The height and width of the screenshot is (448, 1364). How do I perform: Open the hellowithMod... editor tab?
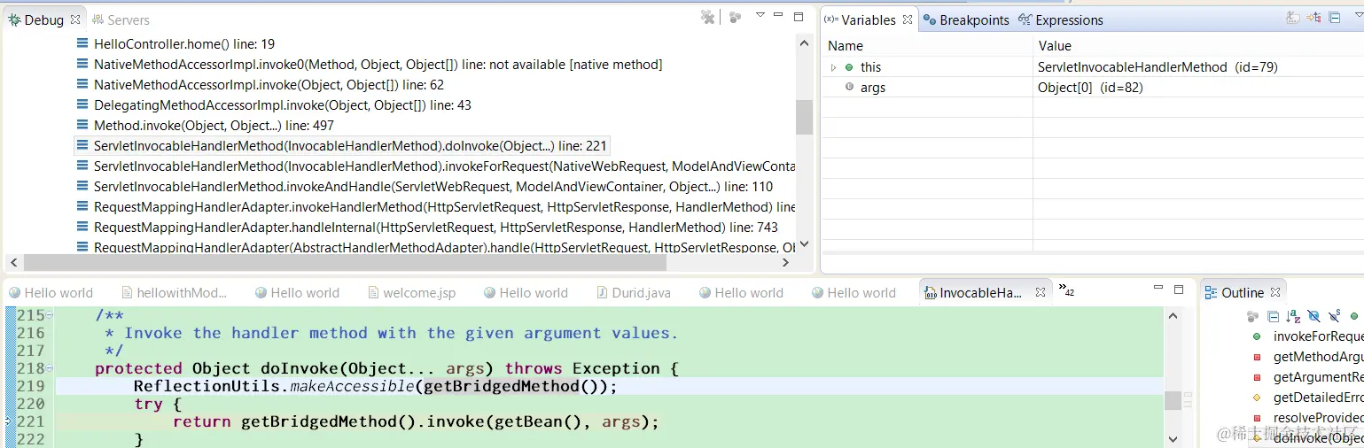tap(174, 293)
